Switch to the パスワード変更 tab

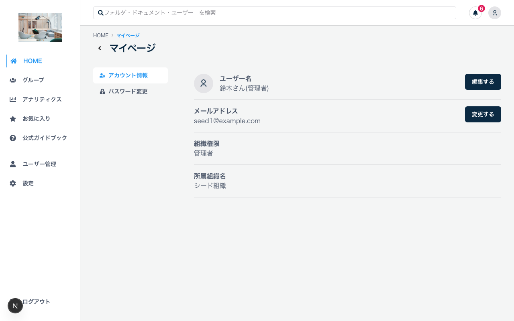point(128,91)
